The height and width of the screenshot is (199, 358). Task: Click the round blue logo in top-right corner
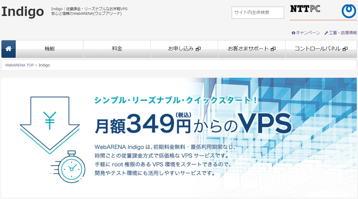coord(349,11)
